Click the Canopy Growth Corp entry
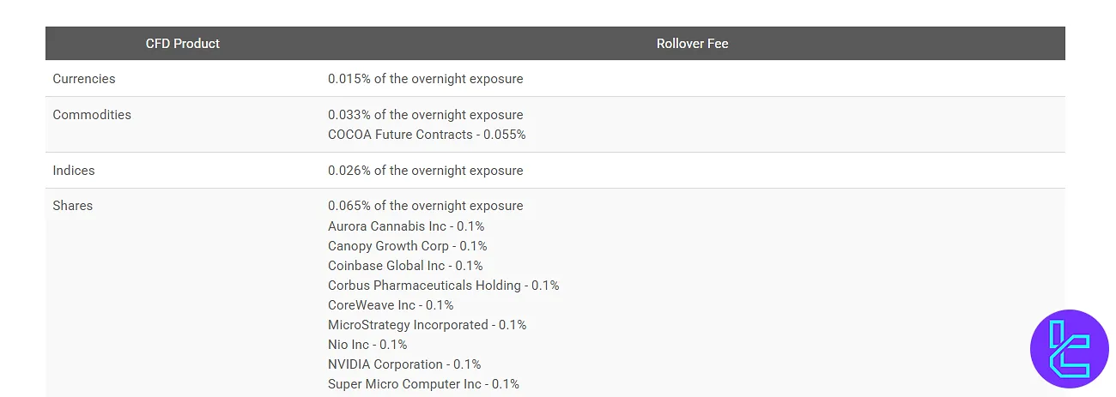 (x=407, y=246)
